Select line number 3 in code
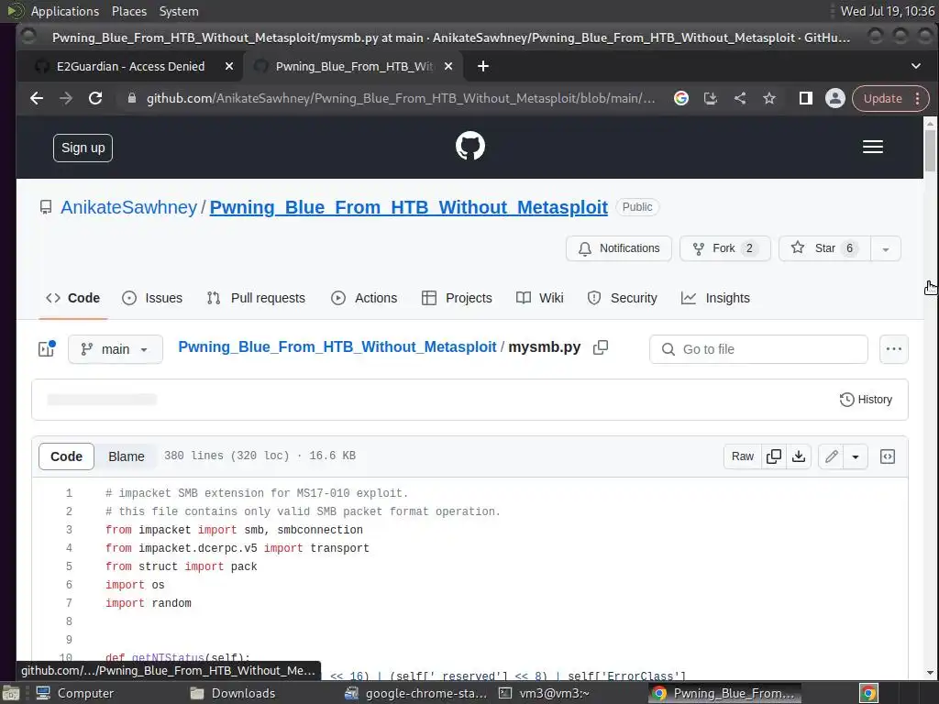Screen dimensions: 939x704 tap(69, 530)
